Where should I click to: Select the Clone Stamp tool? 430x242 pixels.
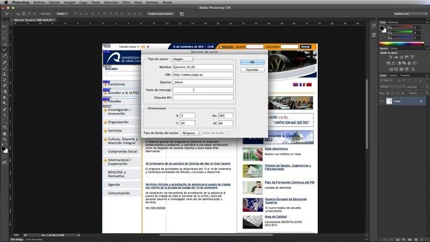[5, 74]
